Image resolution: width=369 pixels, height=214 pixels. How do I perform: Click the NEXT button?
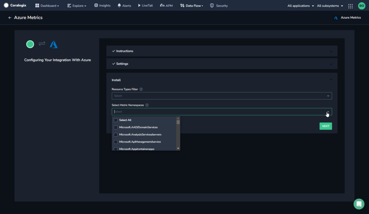(x=326, y=126)
